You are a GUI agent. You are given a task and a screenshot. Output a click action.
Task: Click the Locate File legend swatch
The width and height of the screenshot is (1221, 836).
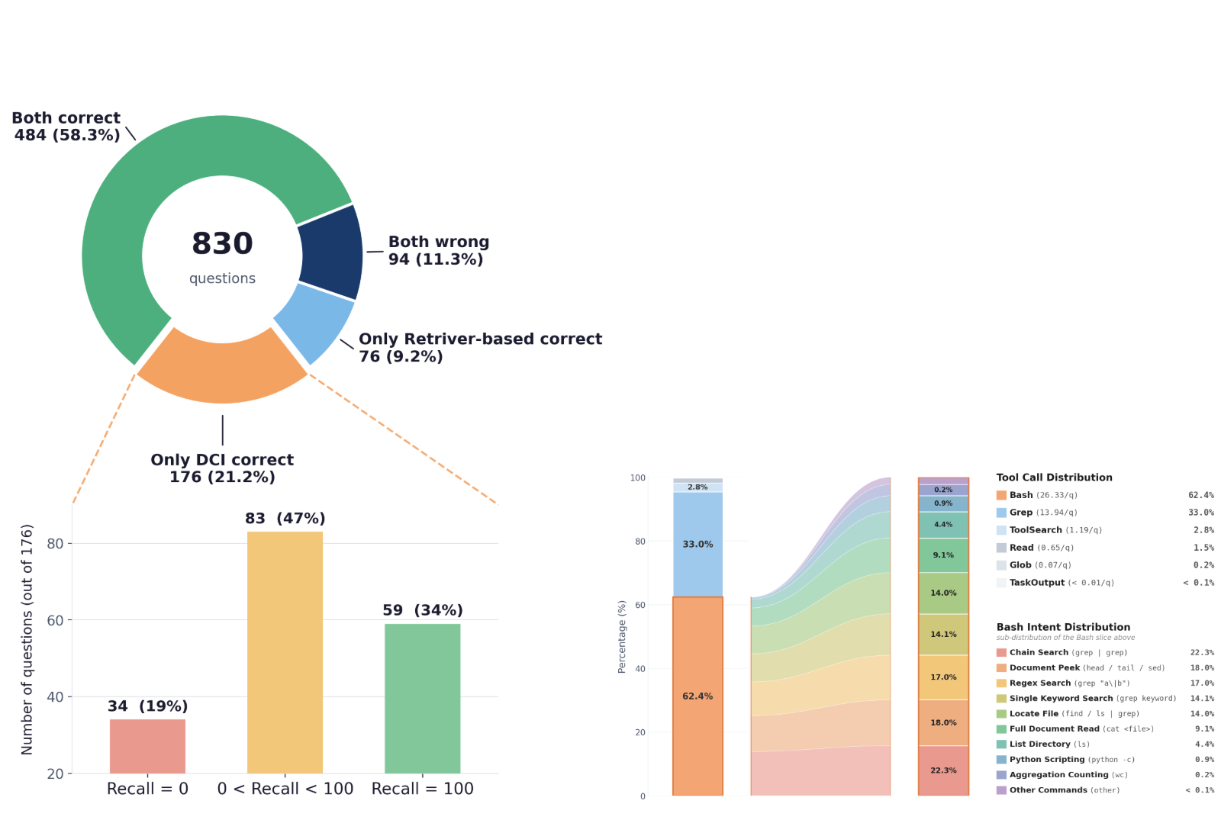[1001, 713]
